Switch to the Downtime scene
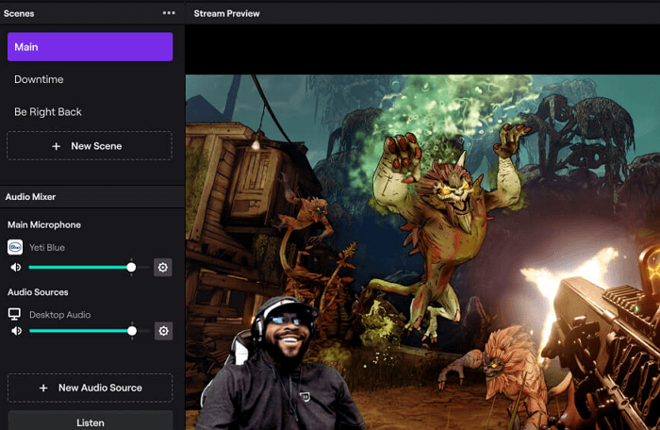This screenshot has width=660, height=430. pyautogui.click(x=91, y=79)
